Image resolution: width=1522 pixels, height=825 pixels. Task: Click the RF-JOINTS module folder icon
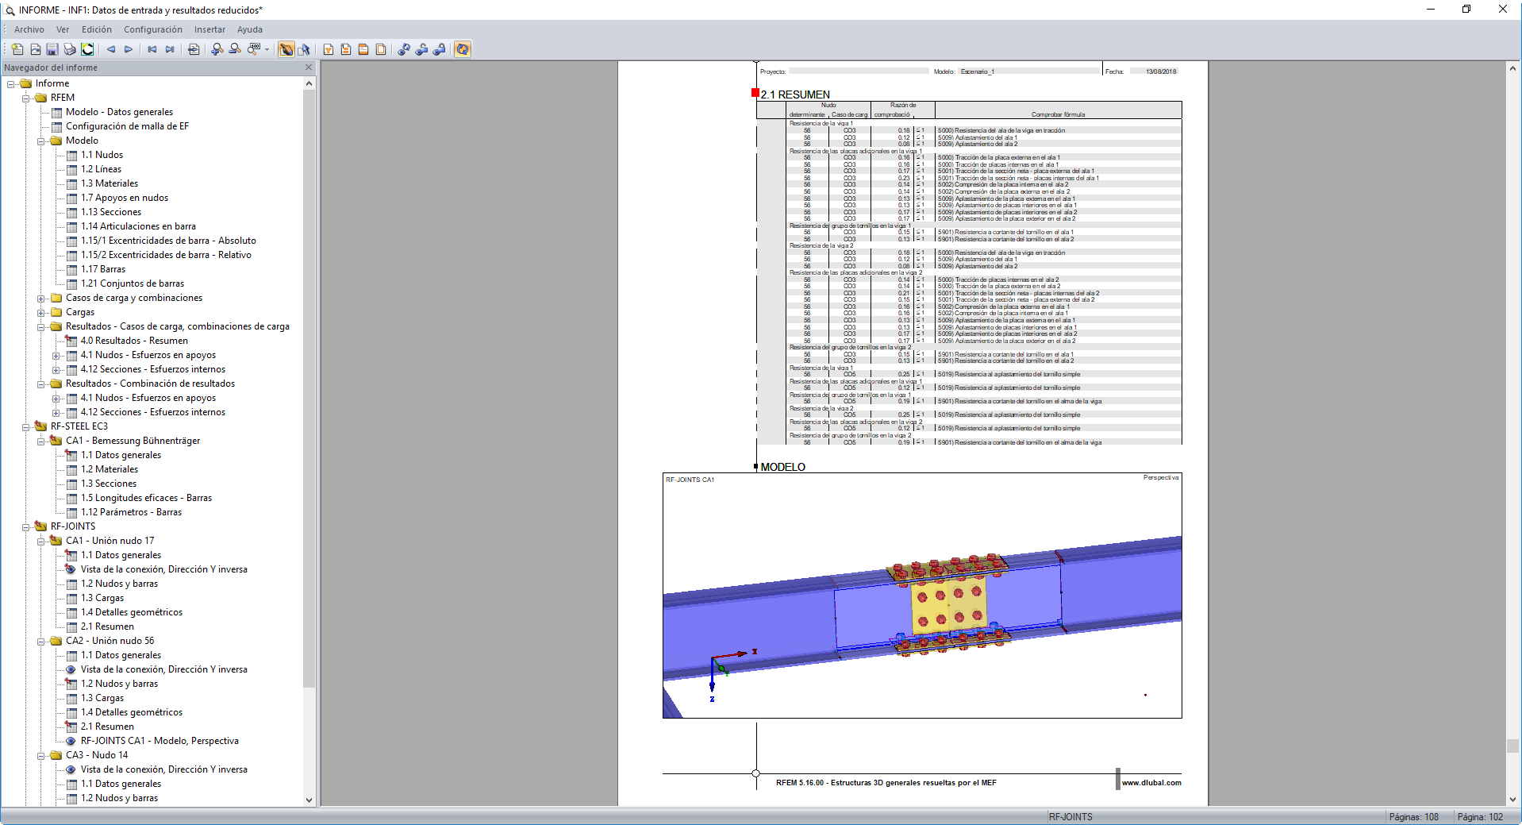[41, 526]
